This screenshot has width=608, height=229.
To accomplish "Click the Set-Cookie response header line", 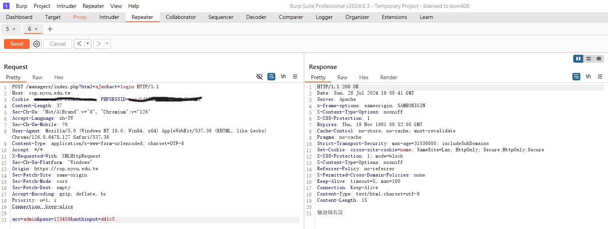I will [x=430, y=150].
